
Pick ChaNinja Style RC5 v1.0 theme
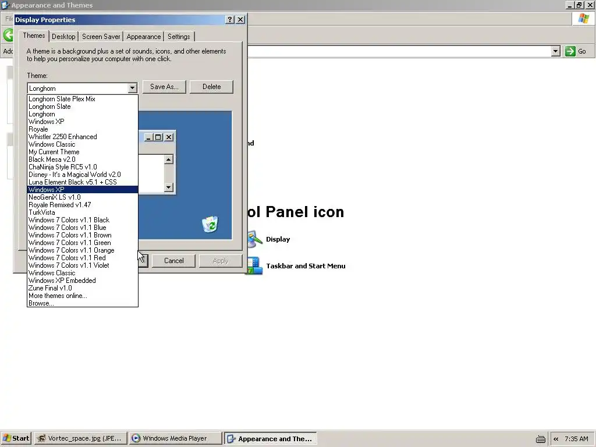pos(83,167)
